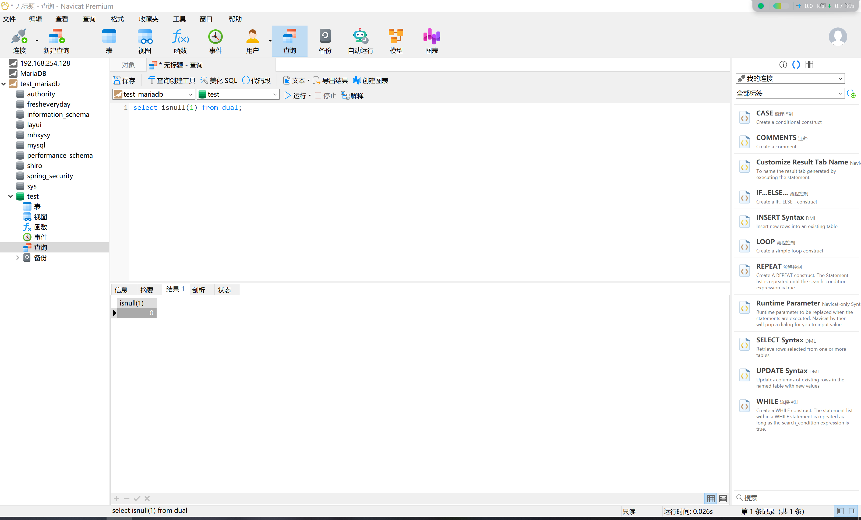Screen dimensions: 861x520
Task: Click the Save query button
Action: pos(124,81)
